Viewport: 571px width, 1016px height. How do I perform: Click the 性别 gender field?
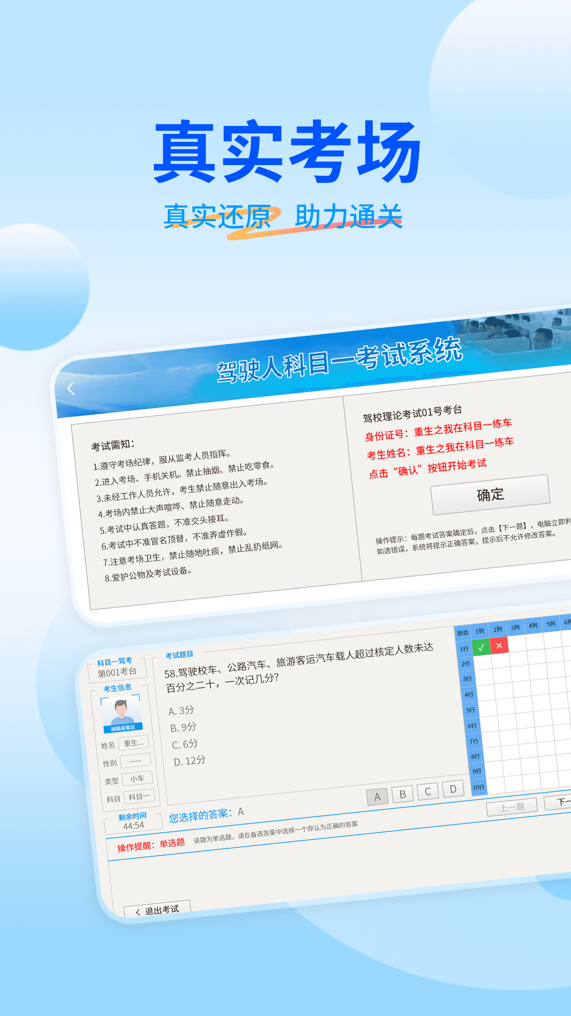tap(136, 761)
